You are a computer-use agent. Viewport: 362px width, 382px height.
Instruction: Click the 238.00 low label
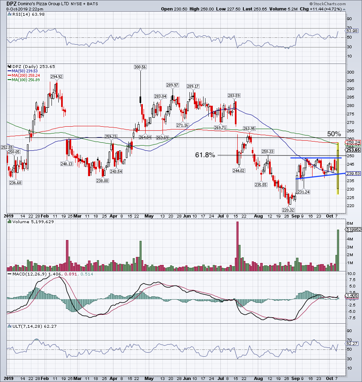[103, 181]
